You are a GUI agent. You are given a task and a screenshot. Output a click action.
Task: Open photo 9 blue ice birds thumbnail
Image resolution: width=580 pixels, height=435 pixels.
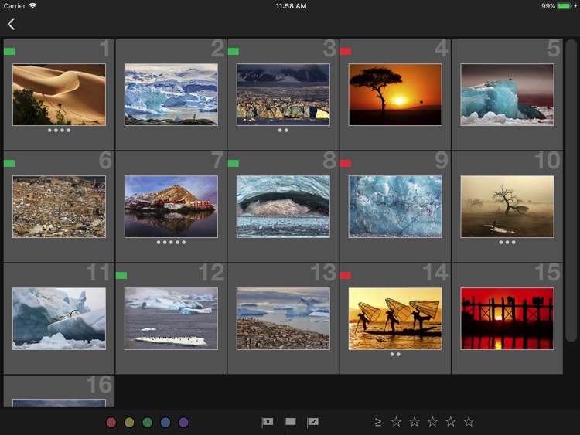[395, 206]
